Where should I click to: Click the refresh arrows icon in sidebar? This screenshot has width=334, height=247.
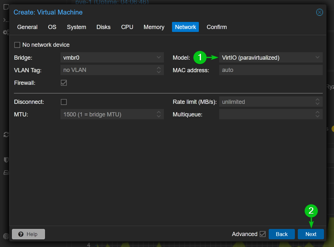[x=6, y=135]
